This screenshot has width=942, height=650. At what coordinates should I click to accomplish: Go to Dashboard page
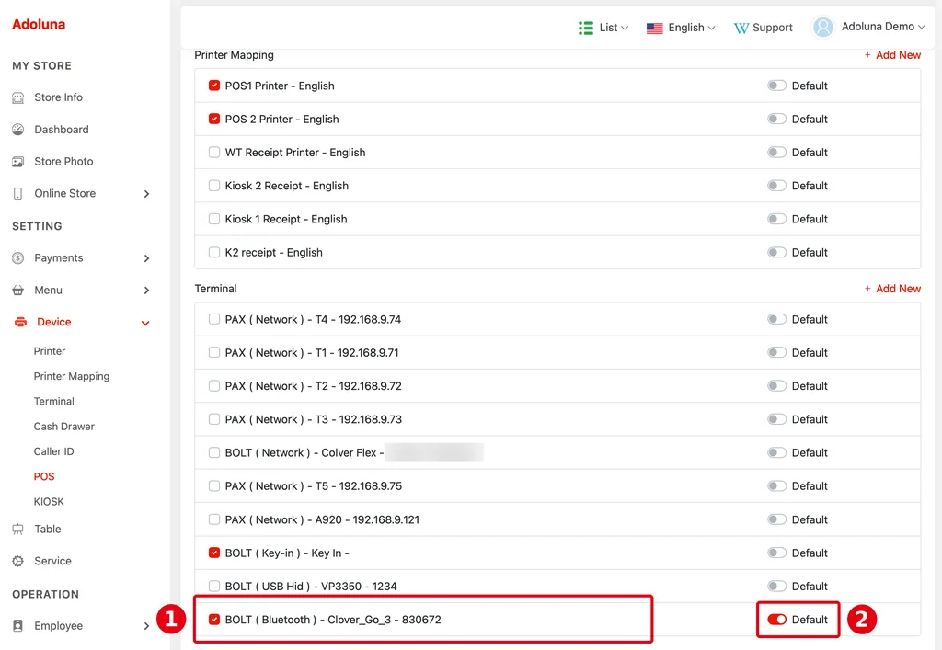click(62, 130)
